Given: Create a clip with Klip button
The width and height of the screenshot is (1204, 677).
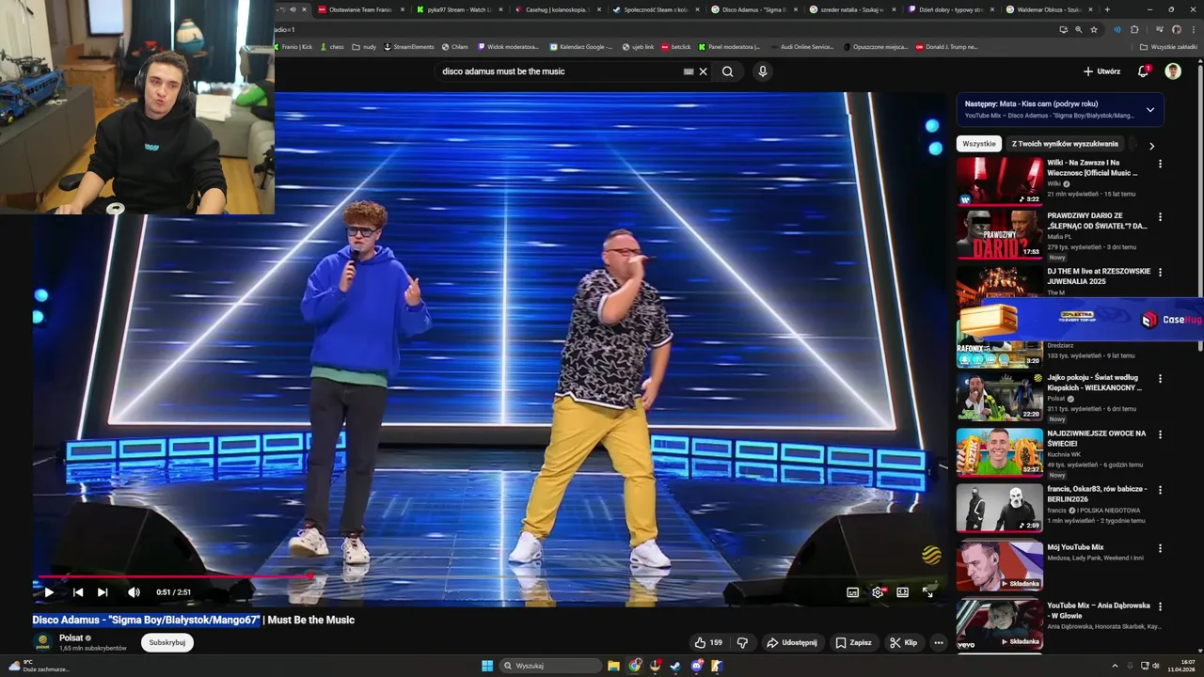Looking at the screenshot, I should pos(903,643).
